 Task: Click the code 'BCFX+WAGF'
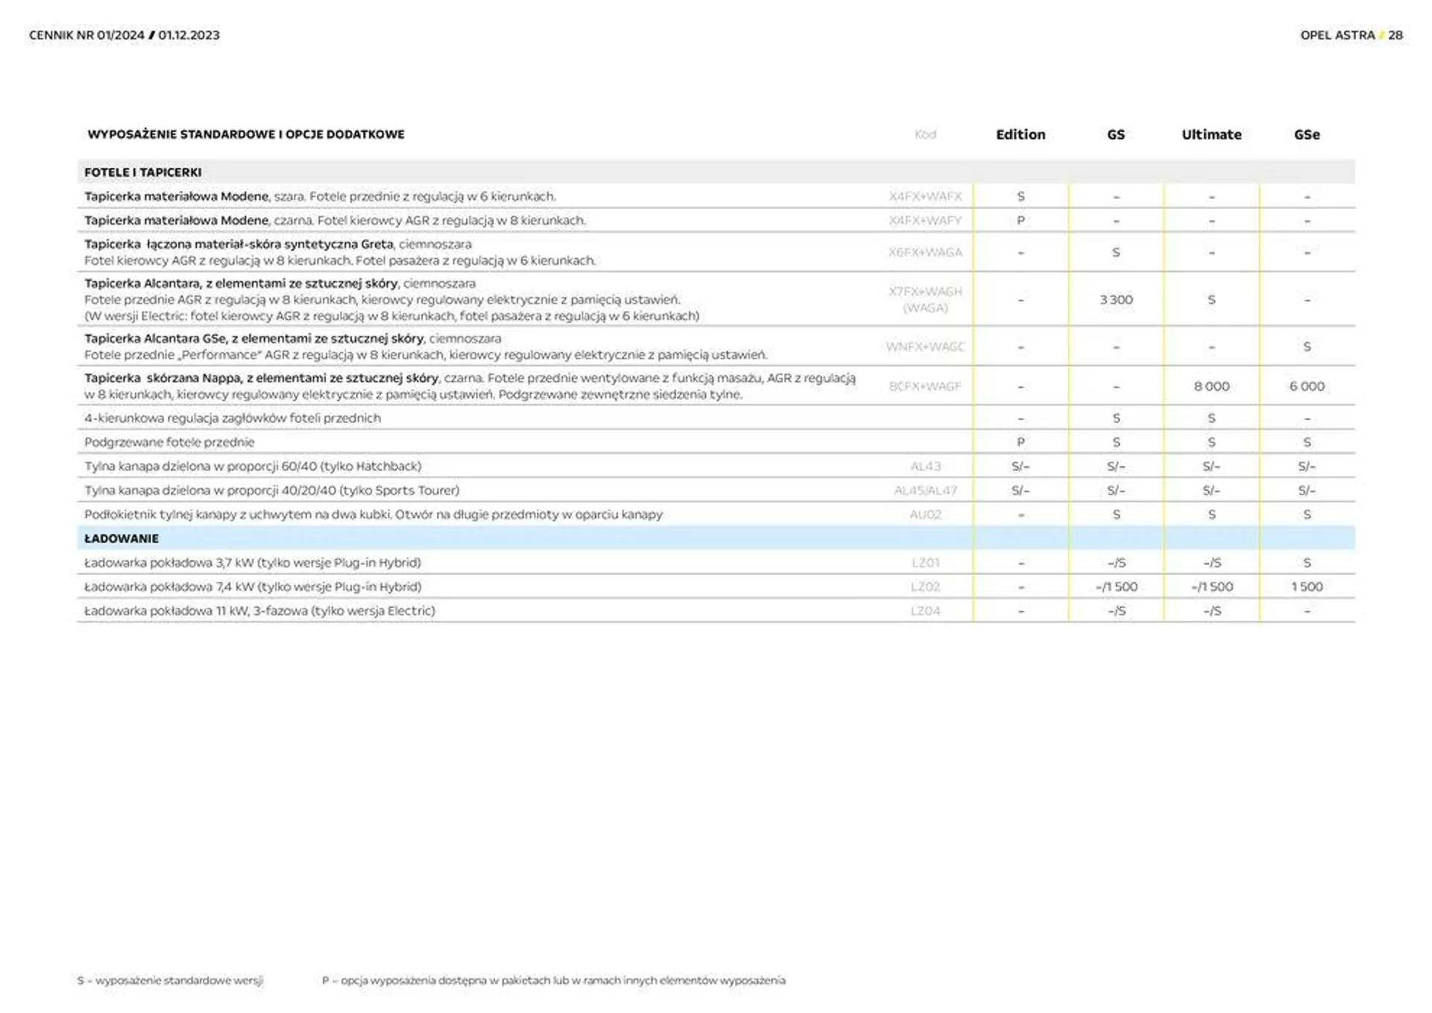pyautogui.click(x=925, y=386)
